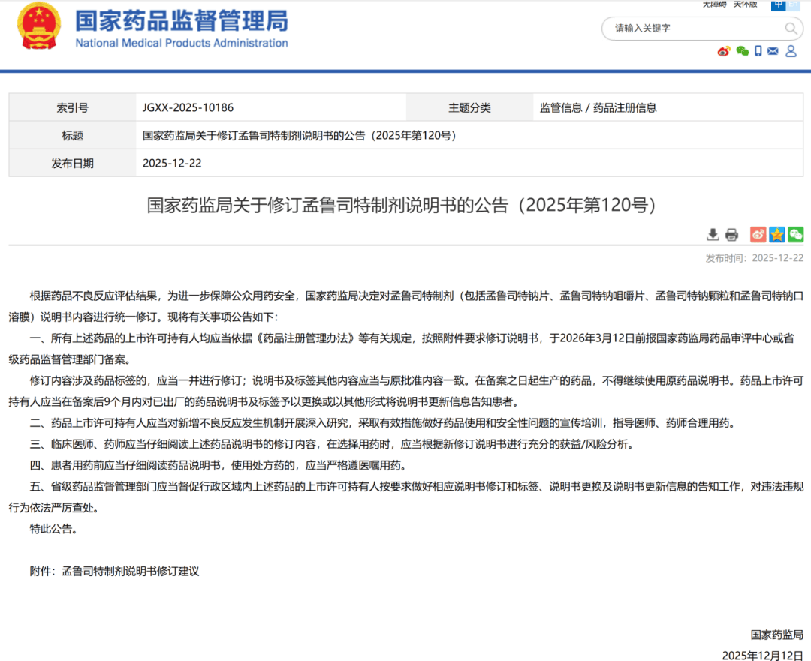The width and height of the screenshot is (811, 661).
Task: Share the announcement to Weibo
Action: click(x=758, y=234)
